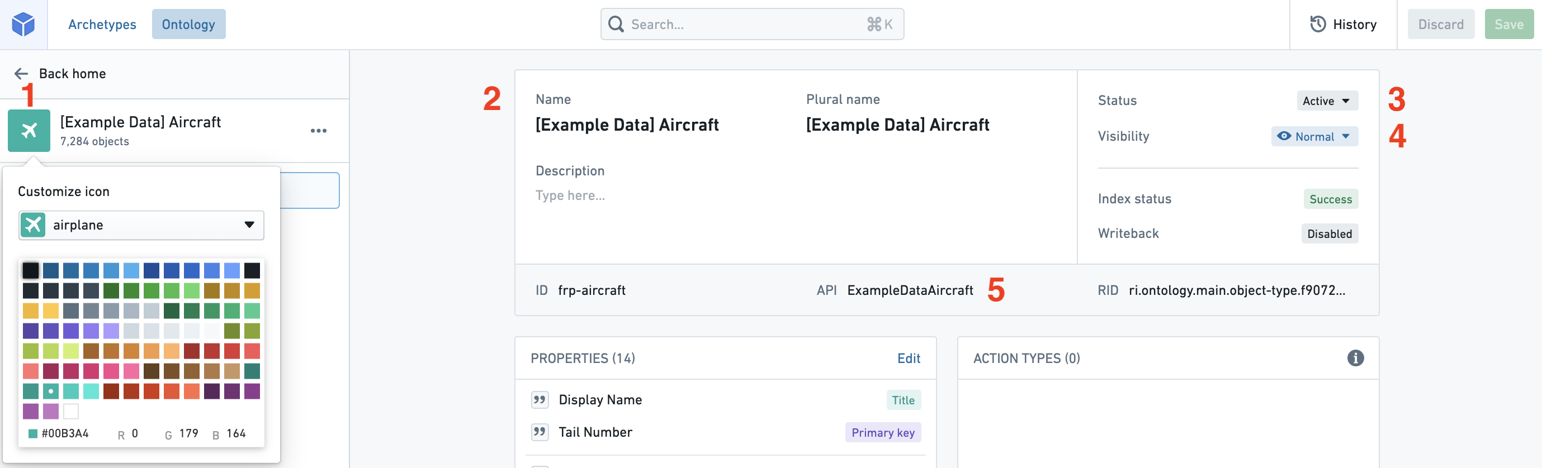Pick the light purple swatch in the last row

pos(51,411)
